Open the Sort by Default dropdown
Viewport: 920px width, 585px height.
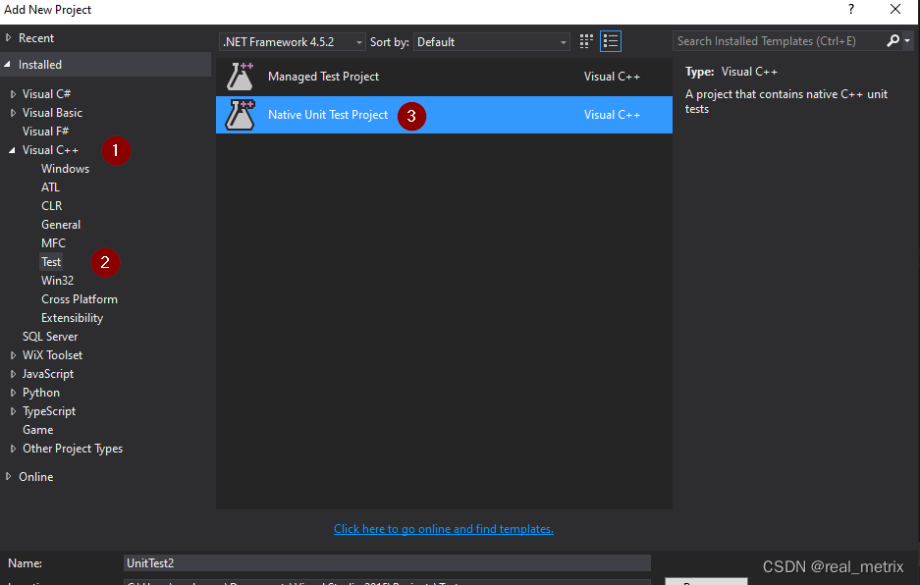492,41
